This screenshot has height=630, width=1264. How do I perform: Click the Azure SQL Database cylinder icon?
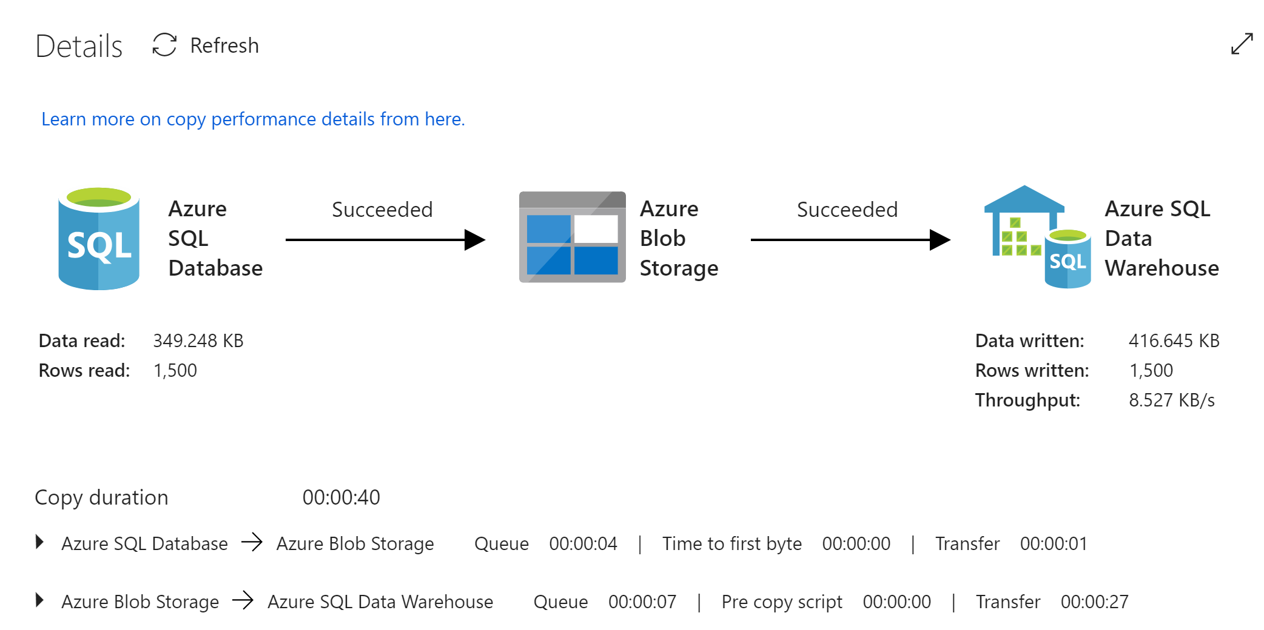[x=99, y=238]
